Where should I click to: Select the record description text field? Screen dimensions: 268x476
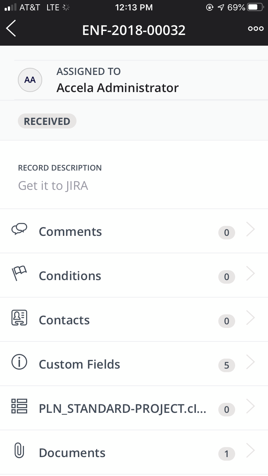(53, 186)
